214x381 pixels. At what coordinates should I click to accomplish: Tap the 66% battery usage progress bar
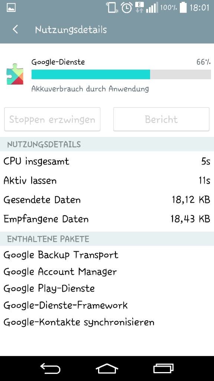(121, 74)
